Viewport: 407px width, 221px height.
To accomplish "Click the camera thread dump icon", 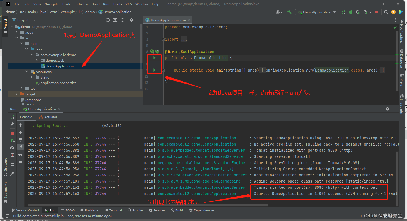I will point(12,148).
